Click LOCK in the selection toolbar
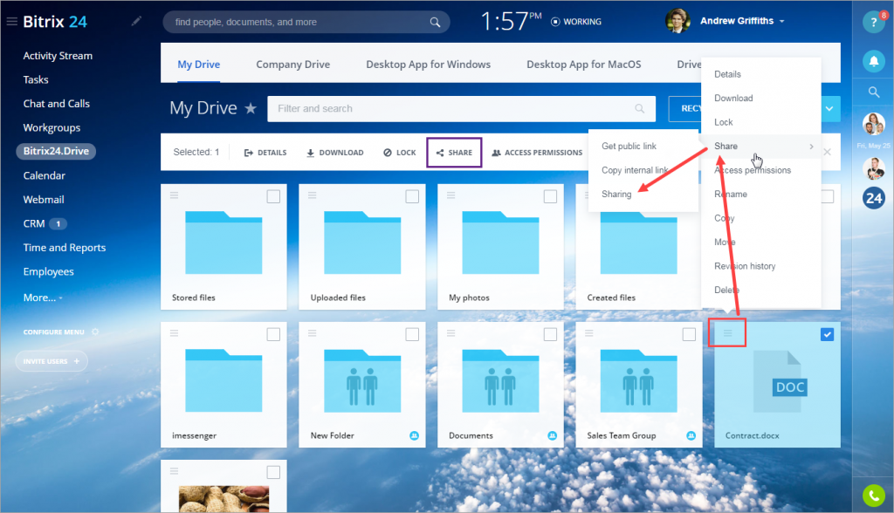 click(x=400, y=152)
